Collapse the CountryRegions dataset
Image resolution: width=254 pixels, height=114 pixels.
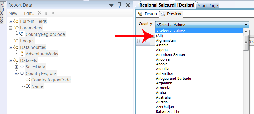coord(16,73)
